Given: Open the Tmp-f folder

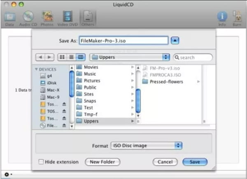Looking at the screenshot, I should pos(105,114).
